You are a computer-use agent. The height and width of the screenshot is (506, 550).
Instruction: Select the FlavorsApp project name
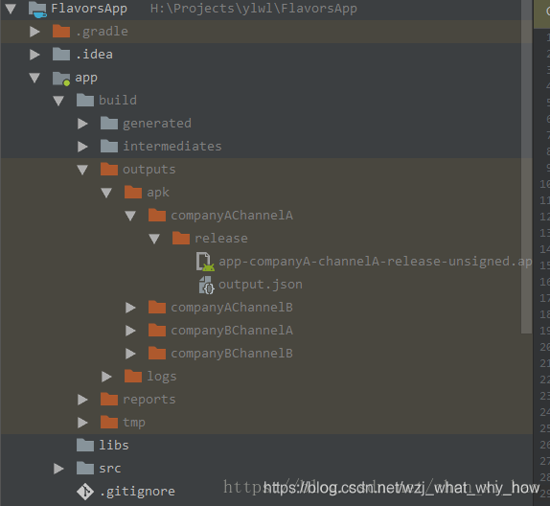tap(89, 9)
